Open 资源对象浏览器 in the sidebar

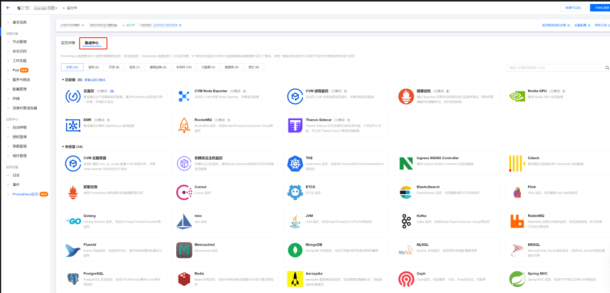(25, 108)
